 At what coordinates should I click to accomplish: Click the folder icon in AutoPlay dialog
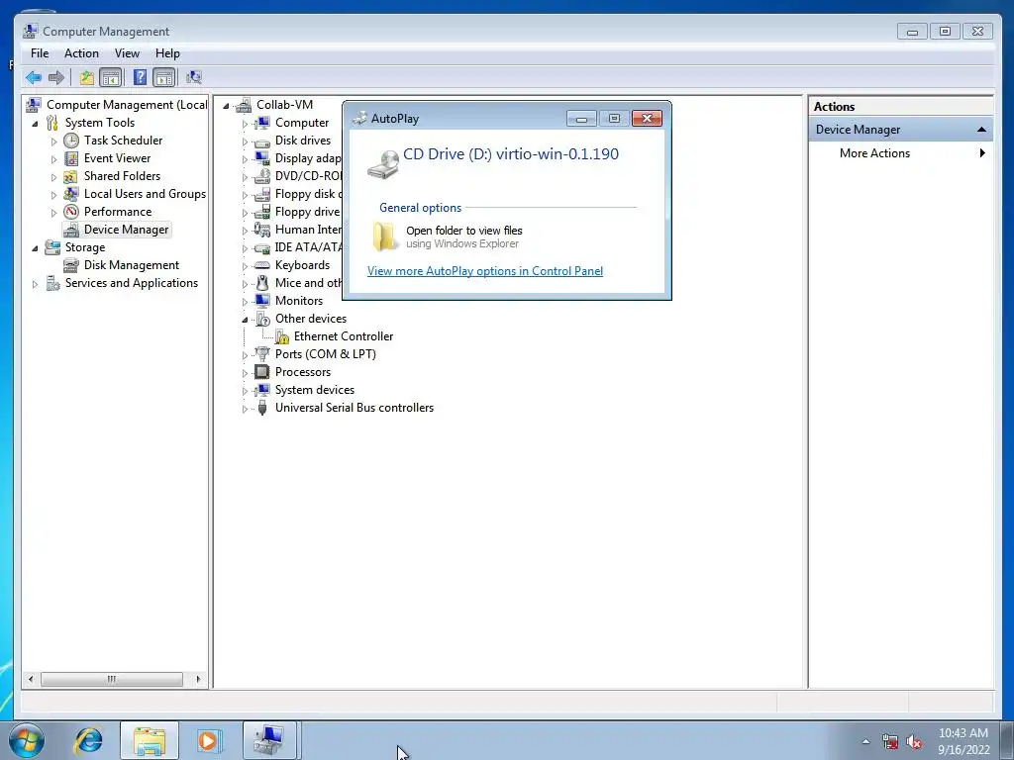point(385,237)
